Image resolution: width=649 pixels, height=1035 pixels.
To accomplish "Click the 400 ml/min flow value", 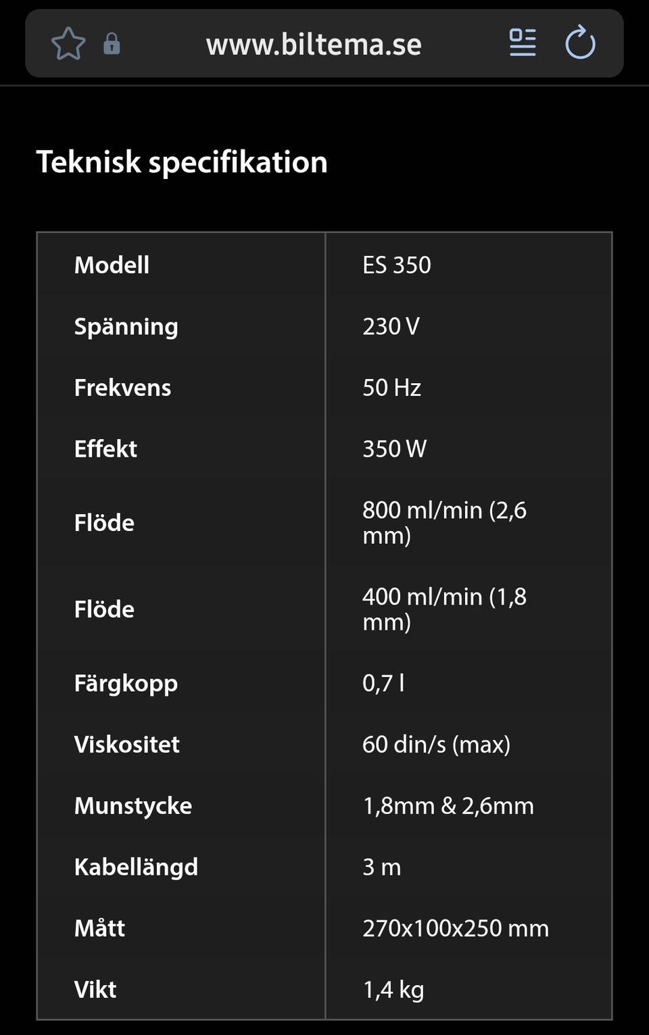I will (x=444, y=609).
